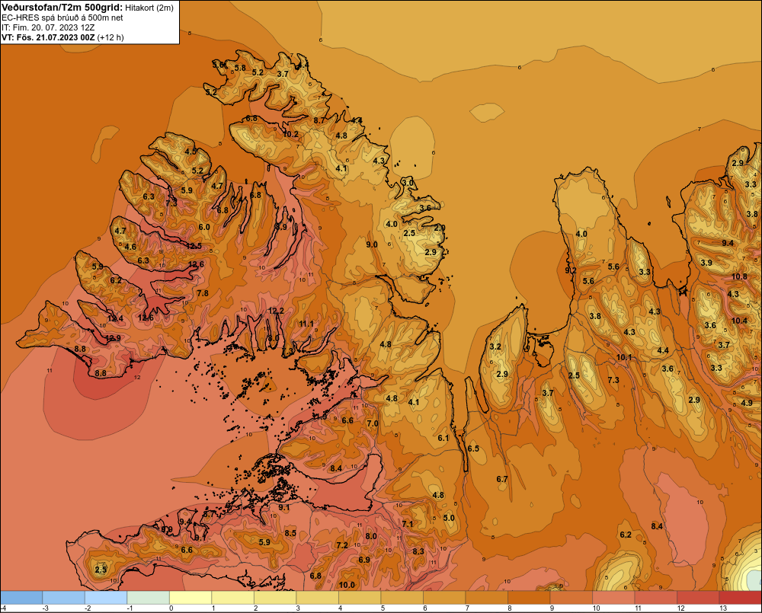Screen dimensions: 762x613
Task: Select the red legend swatch between 12 and 13
Action: pyautogui.click(x=698, y=598)
